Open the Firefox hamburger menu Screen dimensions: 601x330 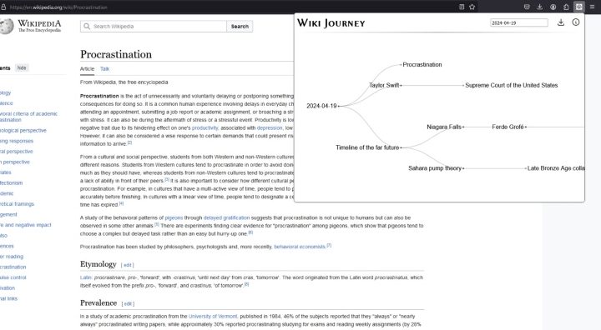(592, 7)
